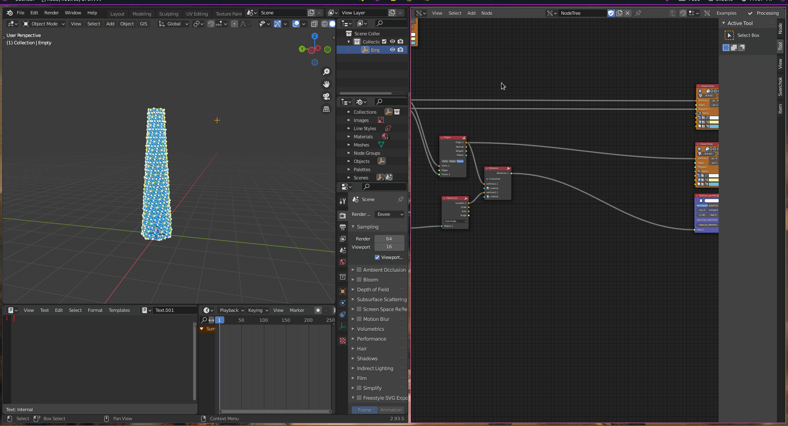Viewport: 788px width, 426px height.
Task: Open the World properties globe icon
Action: (343, 262)
